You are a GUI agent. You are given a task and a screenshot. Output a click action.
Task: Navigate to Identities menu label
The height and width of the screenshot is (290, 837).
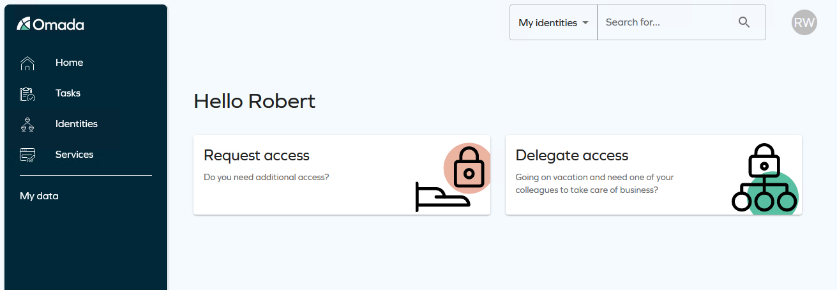(77, 124)
